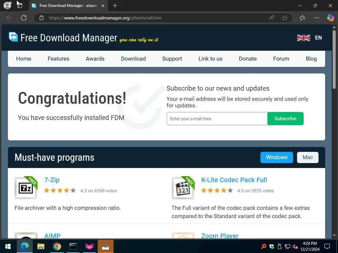Click the page vertical scrollbar thumb
338x253 pixels.
point(334,60)
